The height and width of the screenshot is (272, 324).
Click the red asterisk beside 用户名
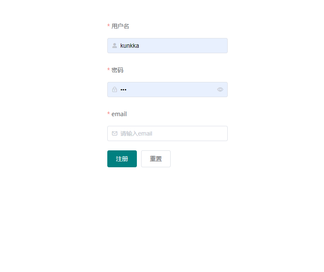pyautogui.click(x=109, y=26)
